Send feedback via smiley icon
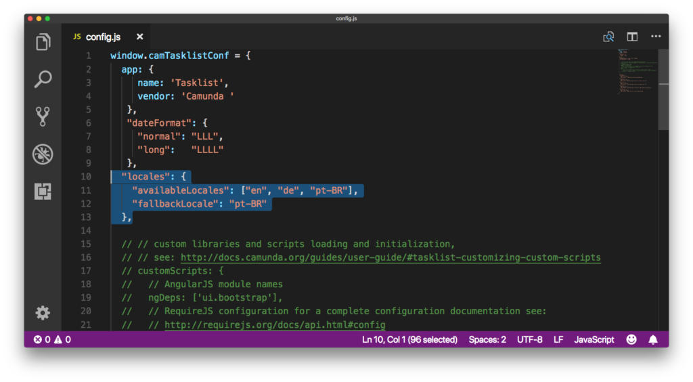693x382 pixels. (631, 339)
